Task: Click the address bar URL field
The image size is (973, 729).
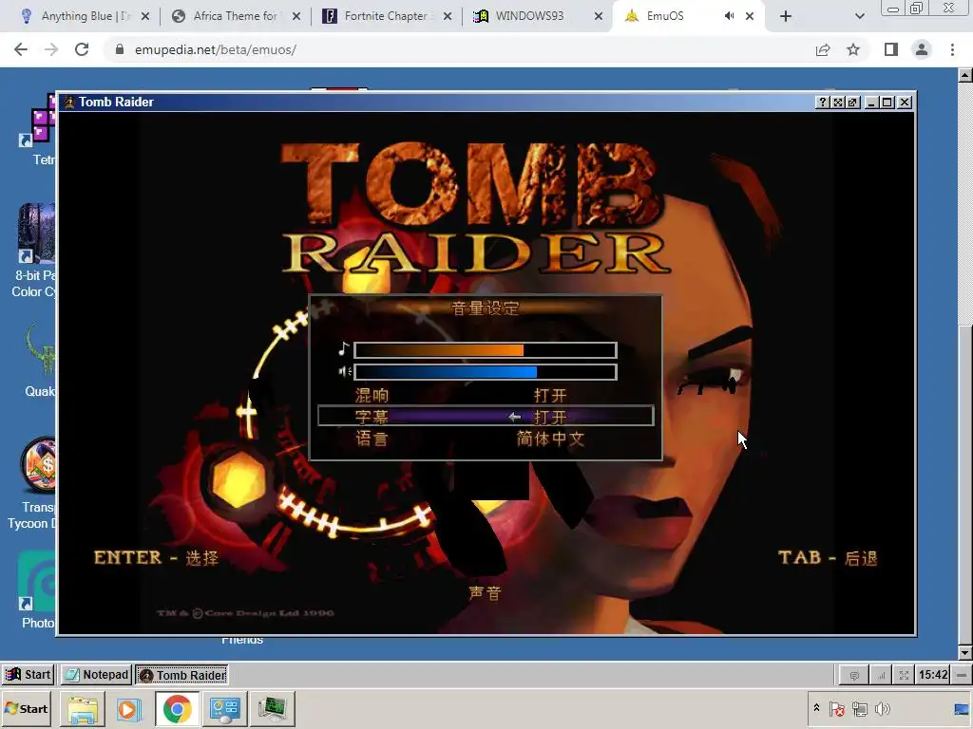Action: pyautogui.click(x=459, y=49)
